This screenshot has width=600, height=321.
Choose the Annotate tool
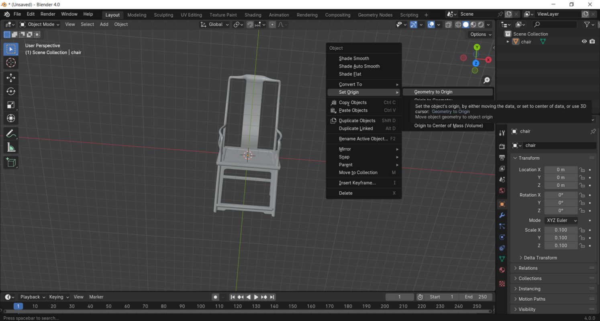[x=11, y=134]
